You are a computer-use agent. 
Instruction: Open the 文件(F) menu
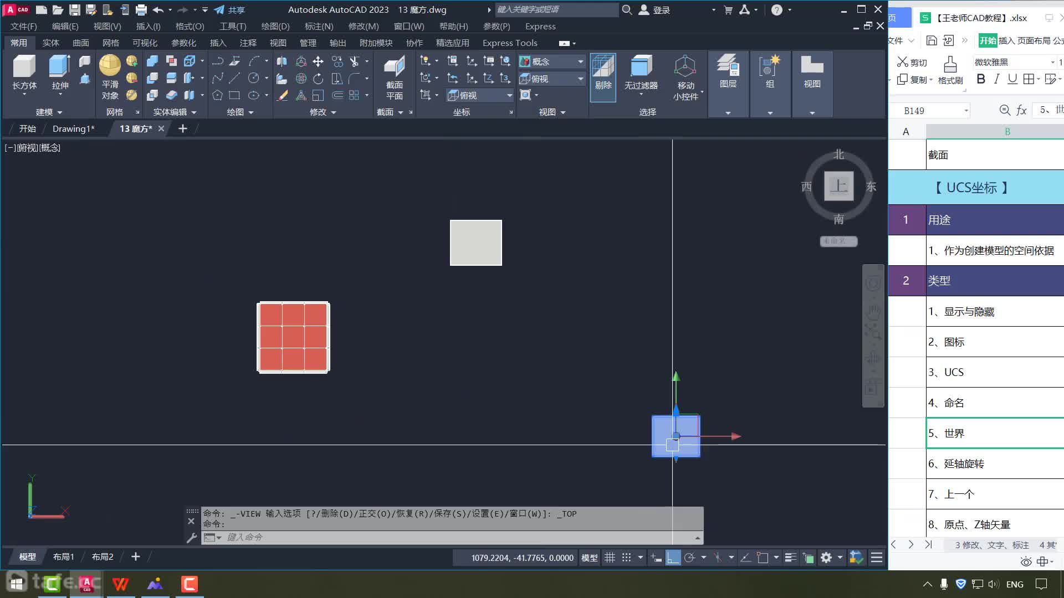tap(23, 26)
